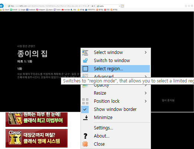The image size is (194, 149).
Task: Click the Switch to window icon
Action: point(85,61)
